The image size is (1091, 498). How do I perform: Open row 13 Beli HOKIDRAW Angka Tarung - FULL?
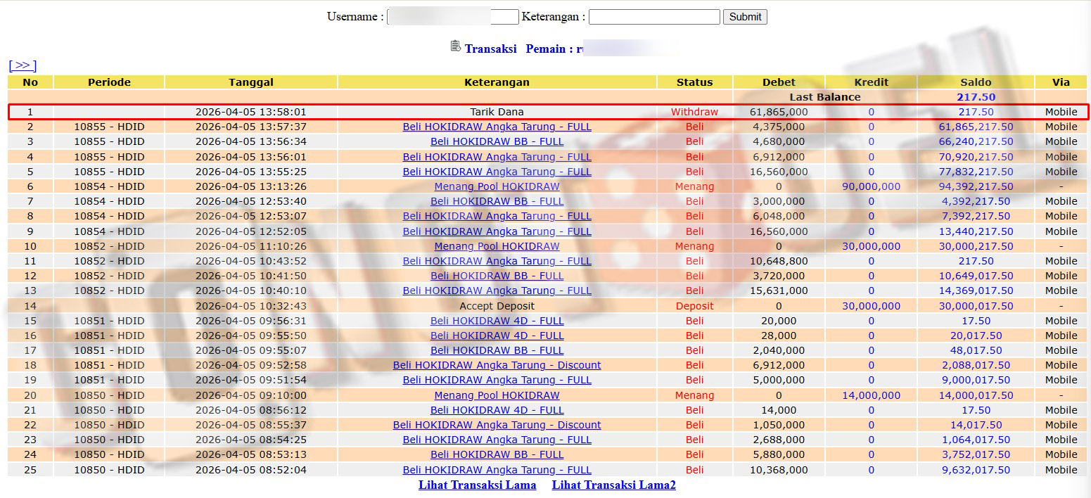[497, 290]
